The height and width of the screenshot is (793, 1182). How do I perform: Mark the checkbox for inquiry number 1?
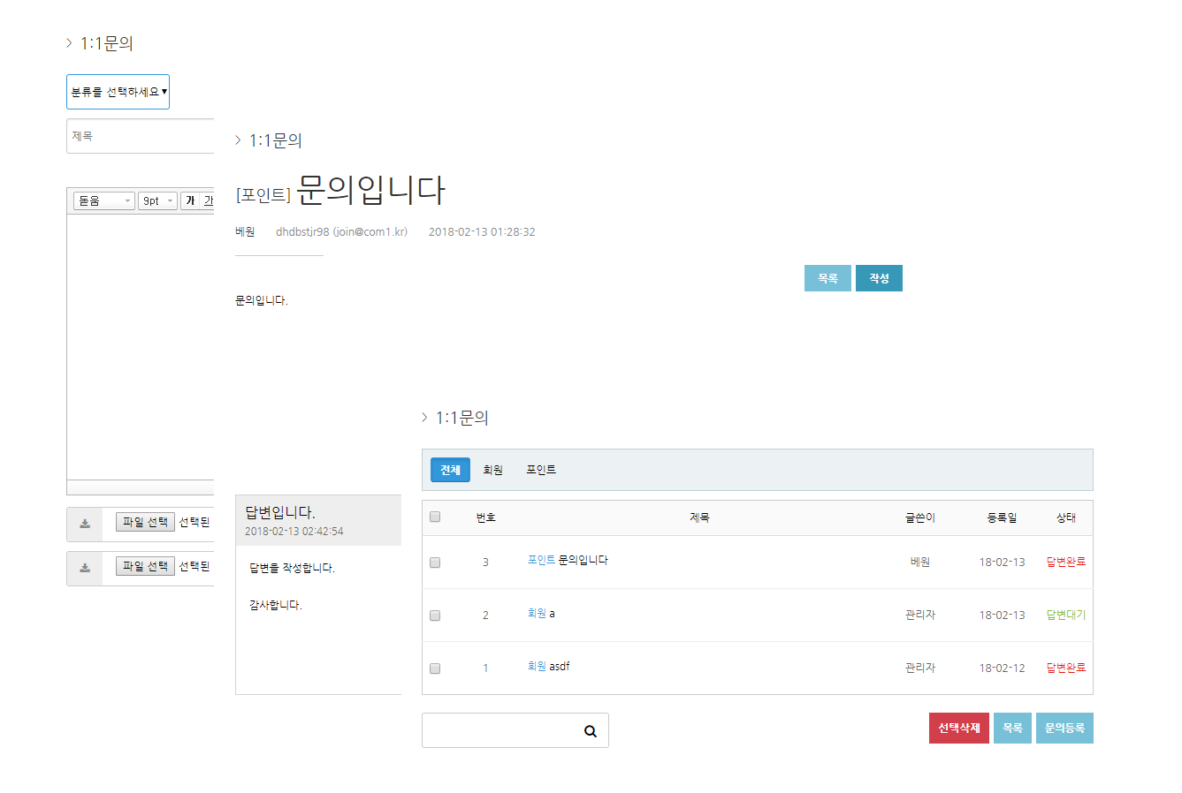[435, 668]
